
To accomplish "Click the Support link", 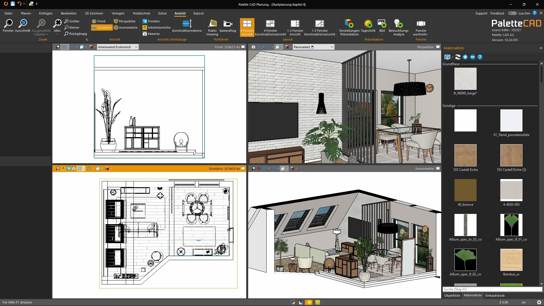I will tap(481, 13).
